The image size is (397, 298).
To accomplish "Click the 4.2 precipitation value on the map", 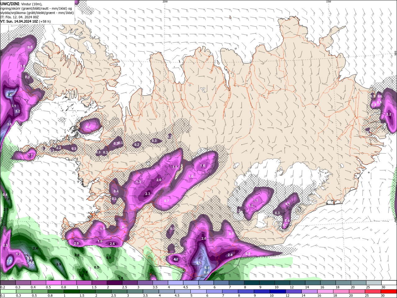I will click(x=176, y=260).
